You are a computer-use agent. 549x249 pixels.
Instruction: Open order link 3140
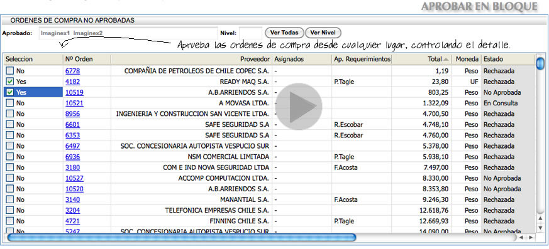(x=72, y=199)
